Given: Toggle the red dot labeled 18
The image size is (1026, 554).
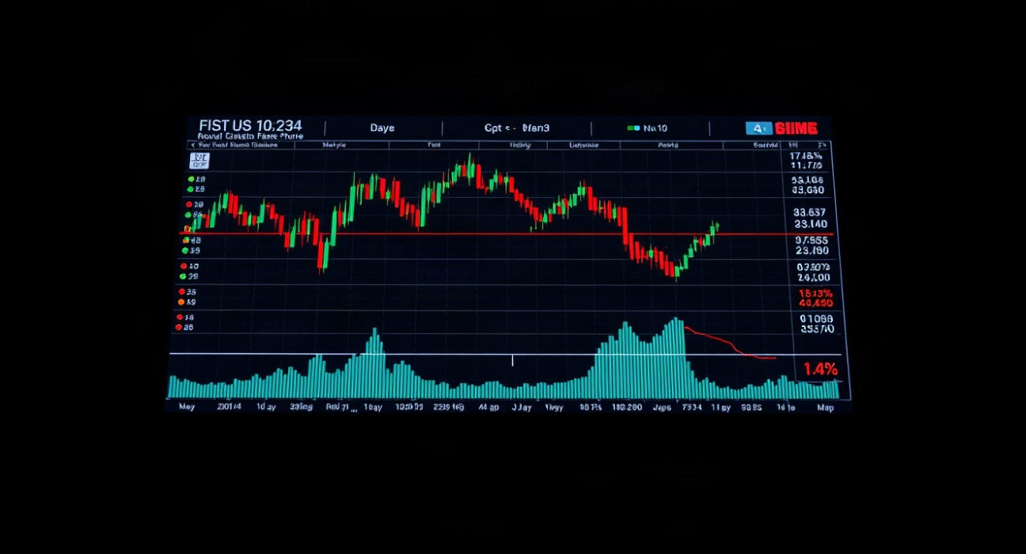Looking at the screenshot, I should tap(179, 317).
